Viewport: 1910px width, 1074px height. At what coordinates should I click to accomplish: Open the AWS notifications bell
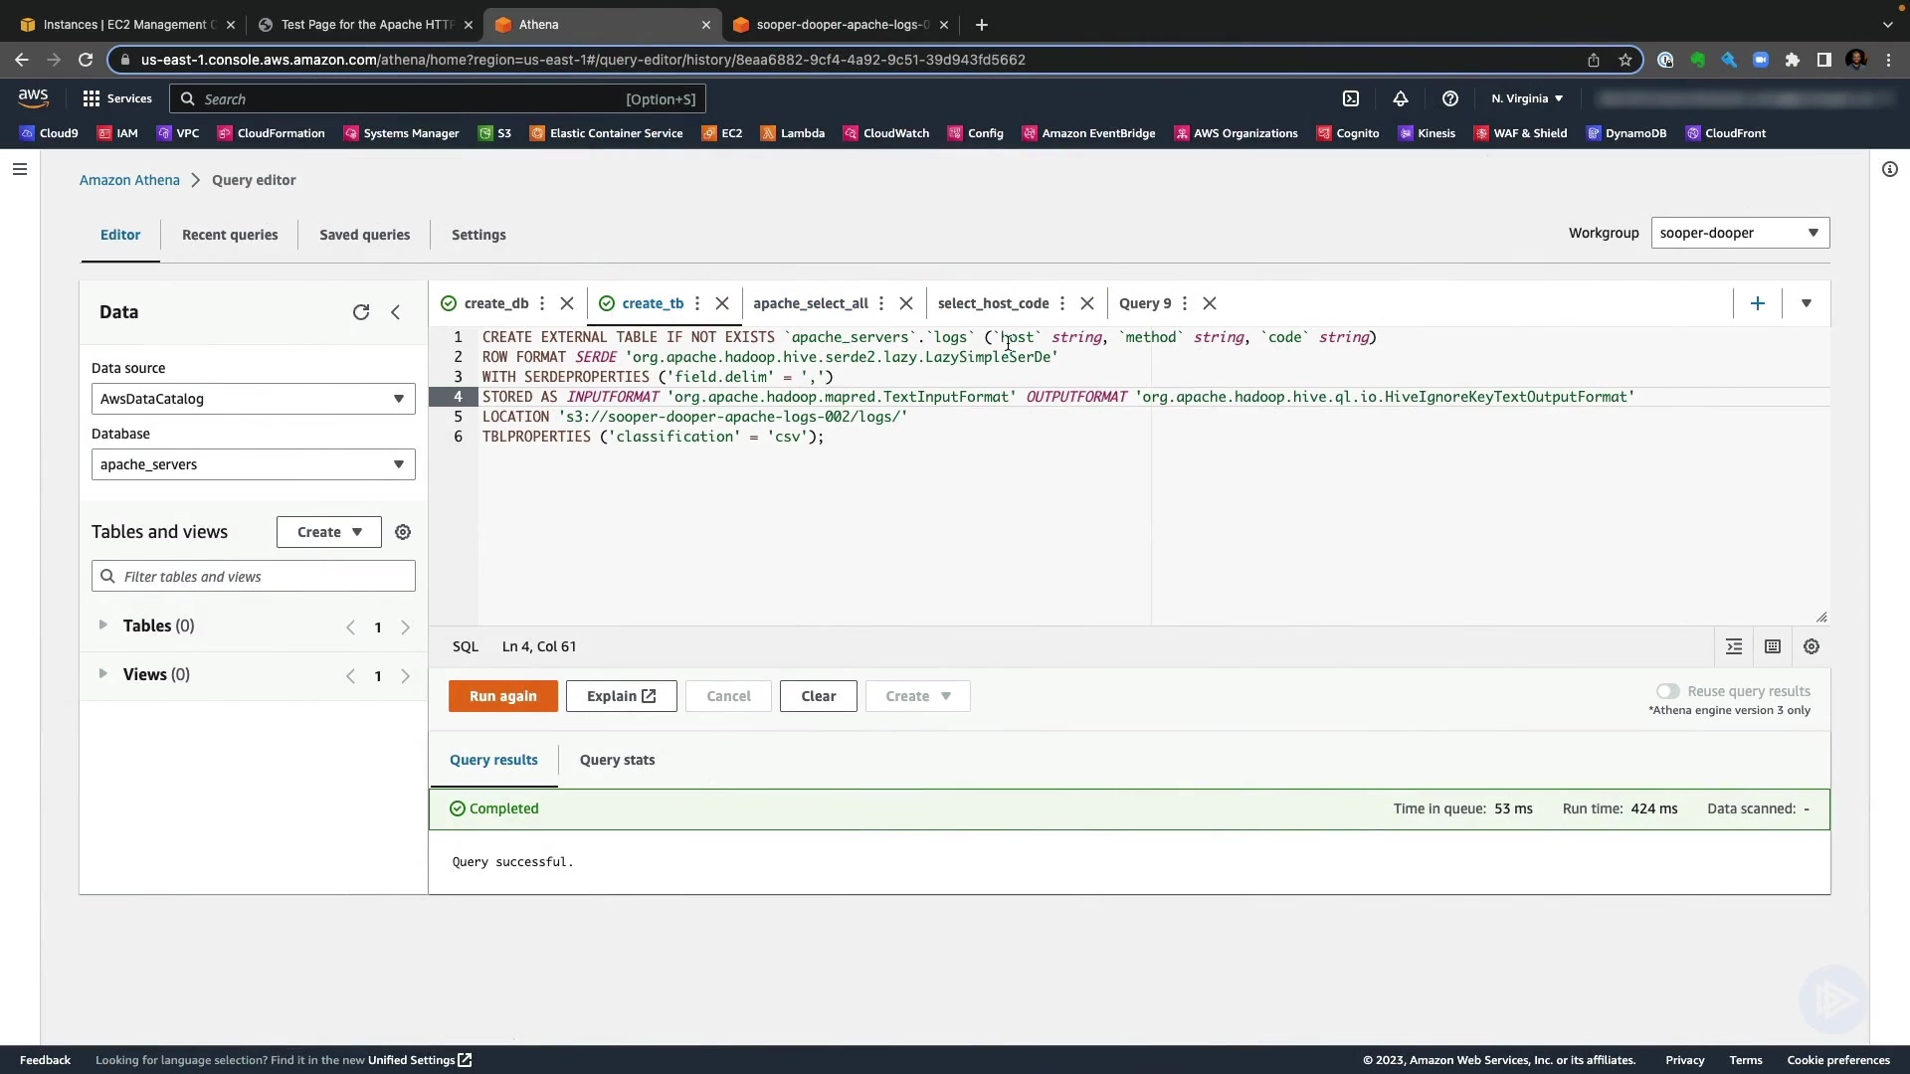[1401, 98]
